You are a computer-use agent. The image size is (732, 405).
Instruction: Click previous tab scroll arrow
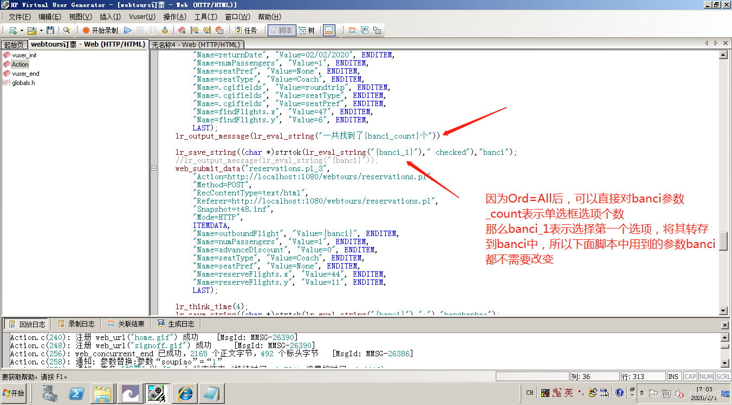(707, 43)
